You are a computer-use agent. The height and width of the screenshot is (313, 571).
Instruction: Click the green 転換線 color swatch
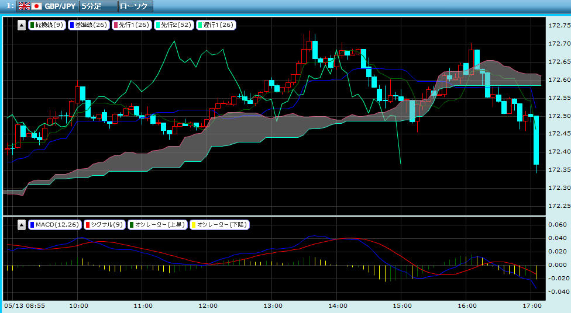click(32, 25)
